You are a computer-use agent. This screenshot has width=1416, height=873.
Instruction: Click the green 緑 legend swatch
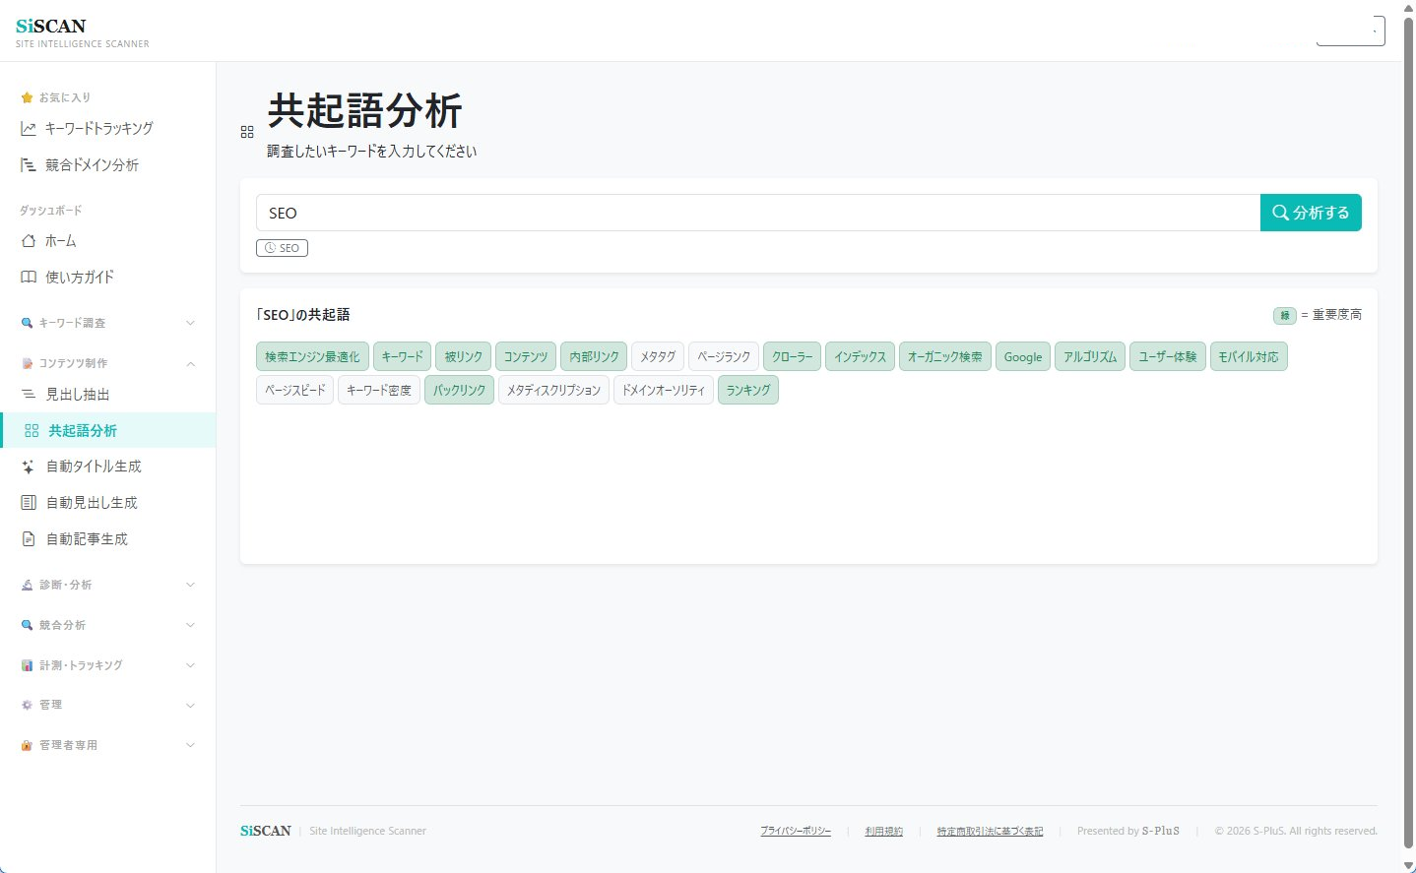pos(1285,316)
